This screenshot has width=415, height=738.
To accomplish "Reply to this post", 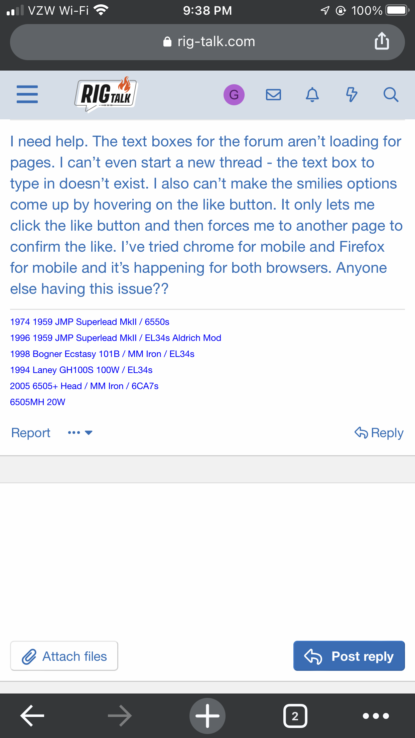I will [379, 433].
